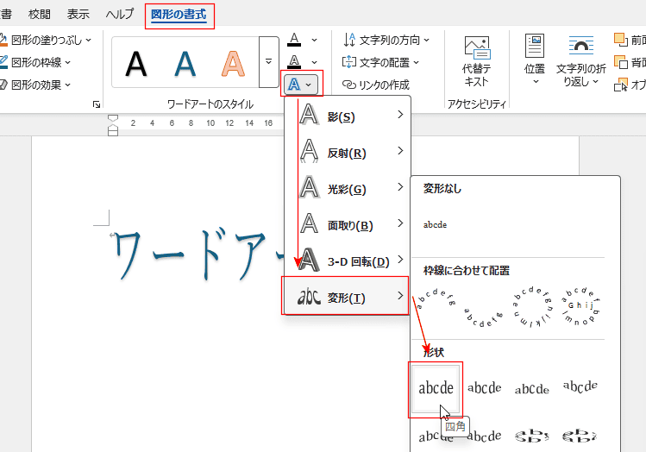This screenshot has height=452, width=646.
Task: Click the Wrap Text (文字列の折り返し) icon
Action: pos(580,48)
